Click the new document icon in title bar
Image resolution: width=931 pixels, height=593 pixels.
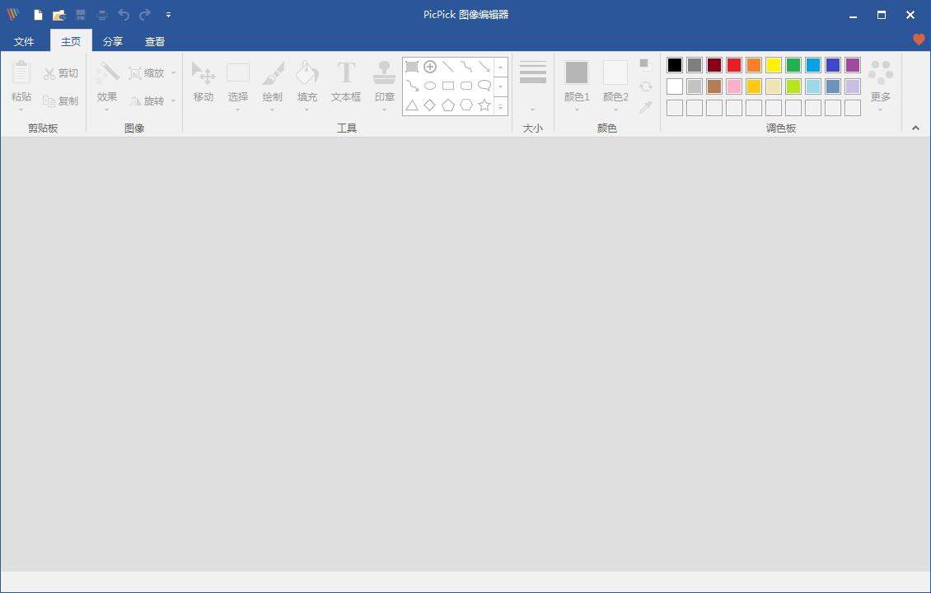38,15
